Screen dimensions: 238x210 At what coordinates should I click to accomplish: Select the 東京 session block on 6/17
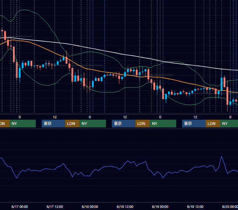click(53, 124)
